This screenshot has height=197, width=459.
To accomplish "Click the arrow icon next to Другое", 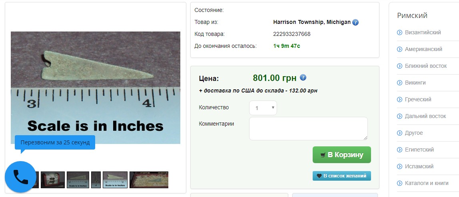I will [399, 133].
